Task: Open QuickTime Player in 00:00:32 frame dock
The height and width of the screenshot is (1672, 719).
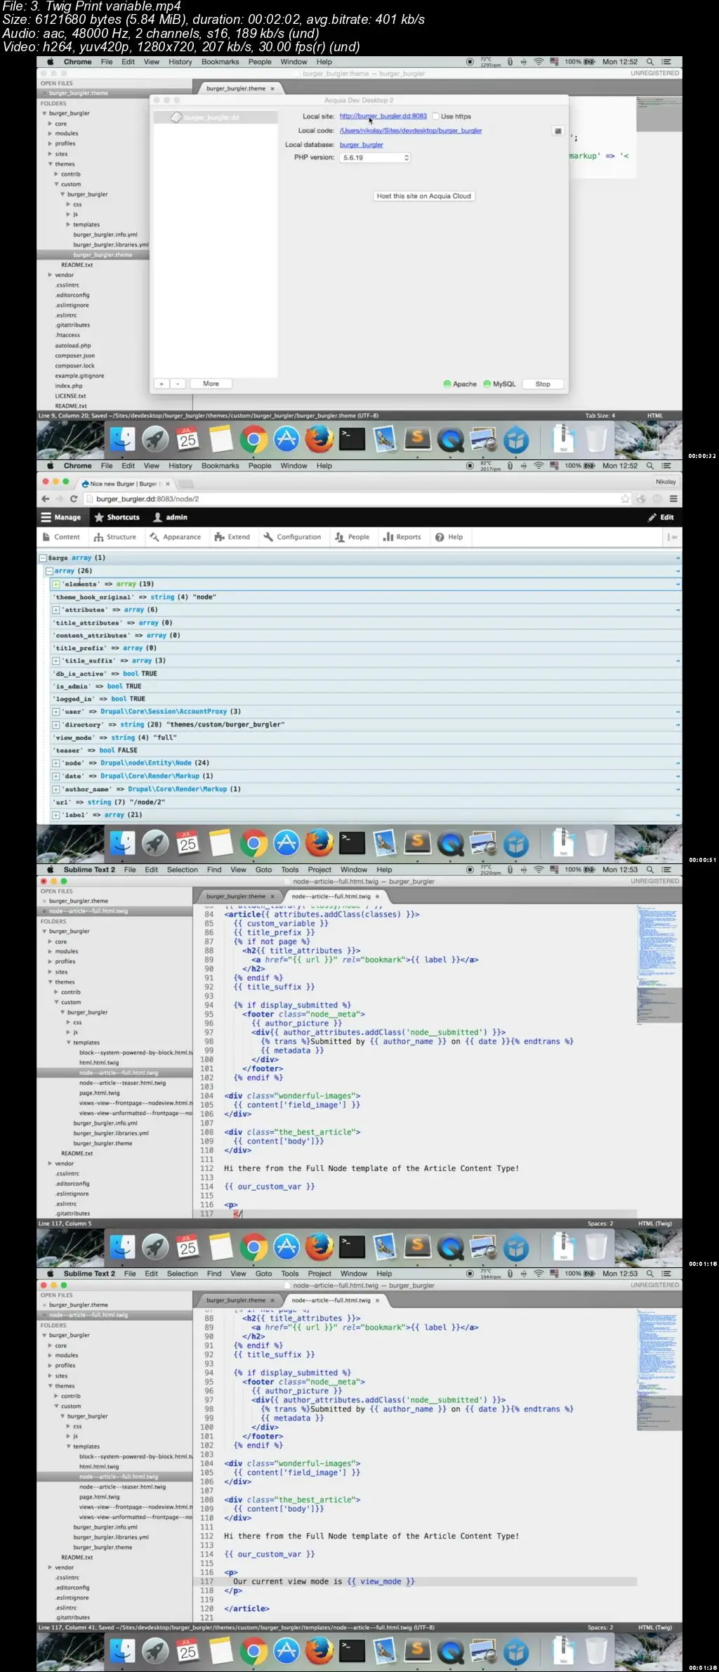Action: pyautogui.click(x=450, y=439)
